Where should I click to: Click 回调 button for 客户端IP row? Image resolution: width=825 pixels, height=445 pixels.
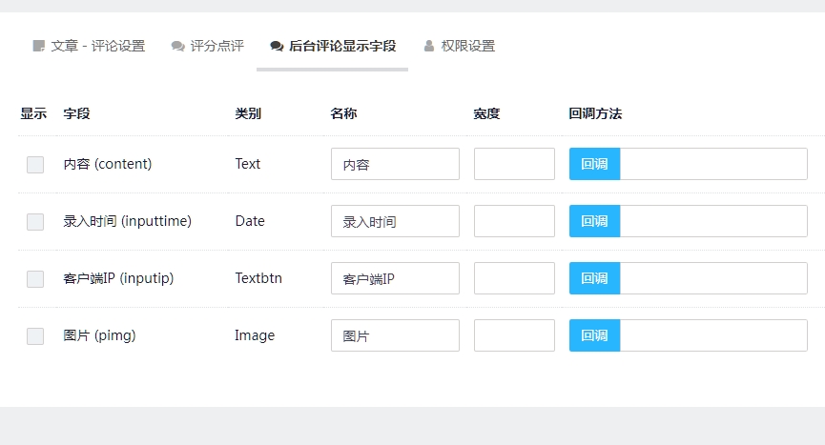point(594,278)
